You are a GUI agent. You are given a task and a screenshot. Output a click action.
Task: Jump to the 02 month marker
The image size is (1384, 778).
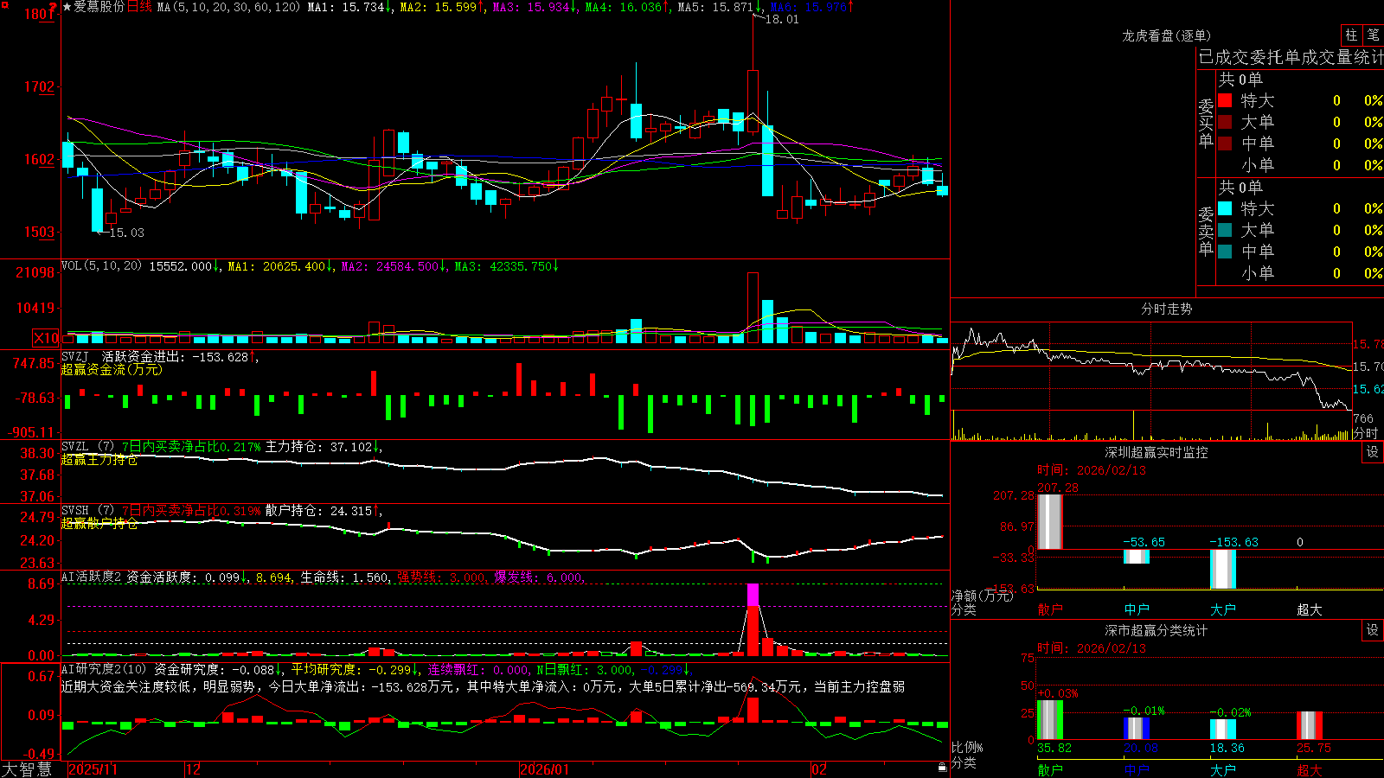pyautogui.click(x=819, y=769)
